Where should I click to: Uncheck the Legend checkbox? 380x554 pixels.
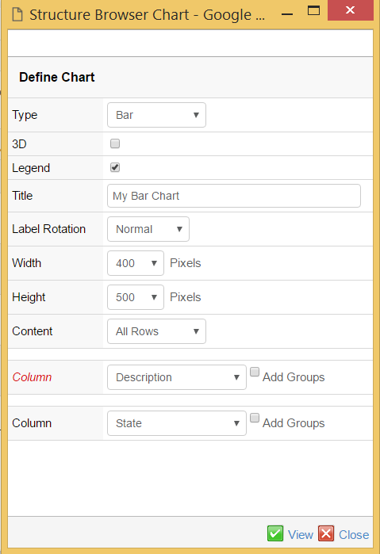click(115, 167)
